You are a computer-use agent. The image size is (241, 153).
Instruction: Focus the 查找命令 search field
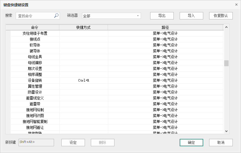coord(38,16)
